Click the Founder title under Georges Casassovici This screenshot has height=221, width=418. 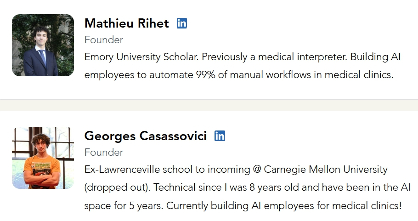(104, 153)
